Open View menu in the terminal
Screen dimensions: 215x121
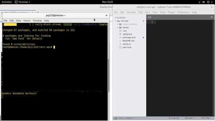[18, 21]
